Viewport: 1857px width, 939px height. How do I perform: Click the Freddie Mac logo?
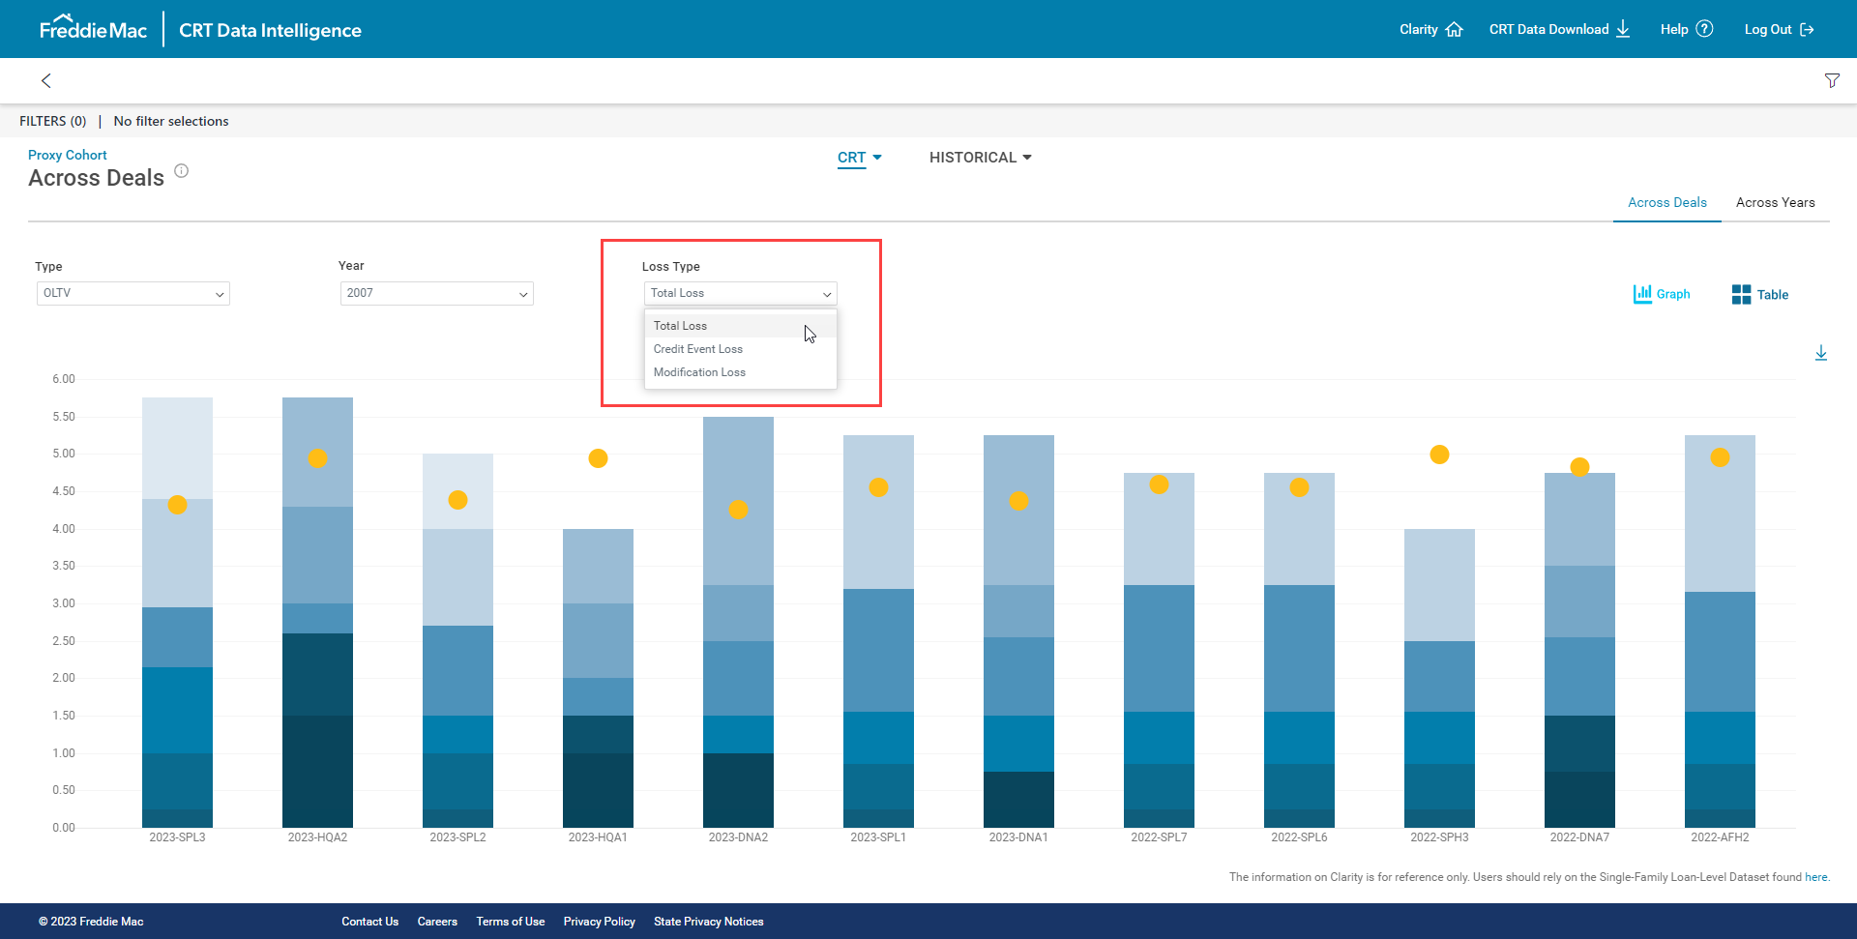pyautogui.click(x=93, y=28)
